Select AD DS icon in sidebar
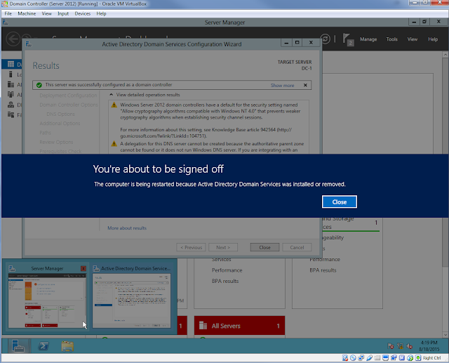Screen dimensions: 449x363 coord(11,95)
